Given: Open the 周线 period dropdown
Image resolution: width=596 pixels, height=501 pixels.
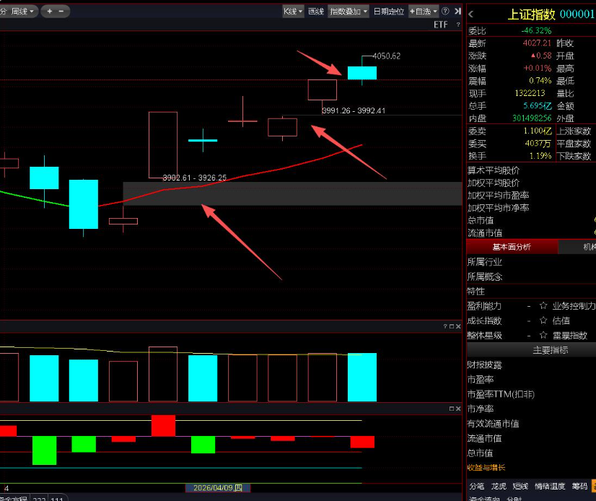Looking at the screenshot, I should [22, 11].
